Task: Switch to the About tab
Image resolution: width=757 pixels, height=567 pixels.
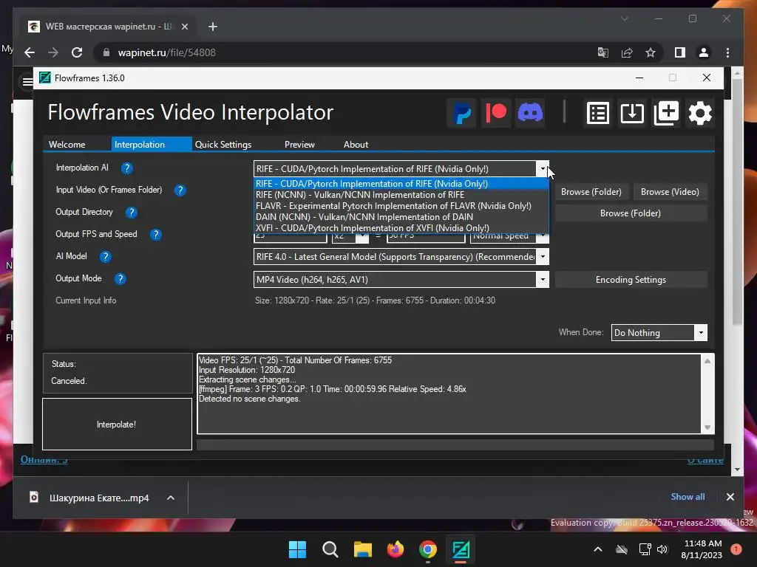Action: (x=356, y=145)
